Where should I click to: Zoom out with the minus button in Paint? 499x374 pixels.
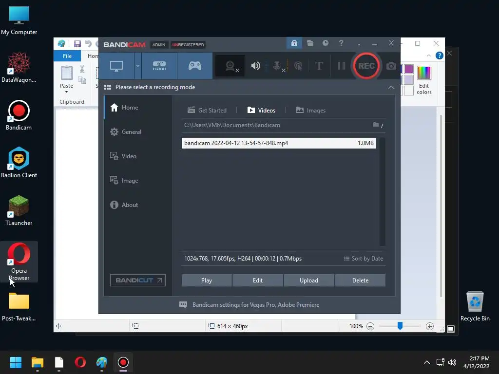370,326
